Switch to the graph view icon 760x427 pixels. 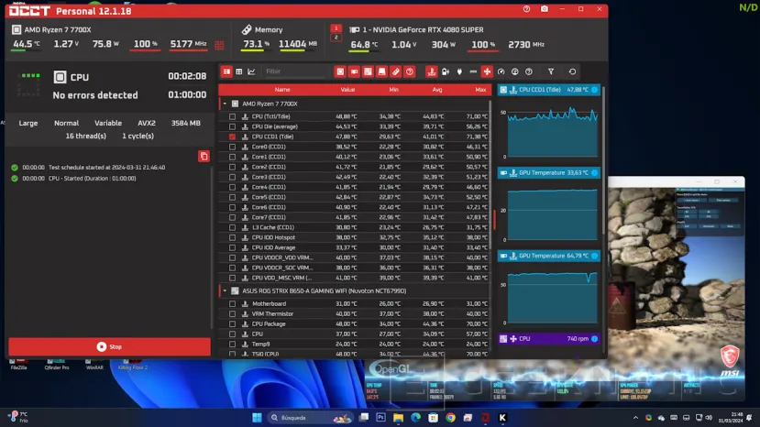point(251,71)
